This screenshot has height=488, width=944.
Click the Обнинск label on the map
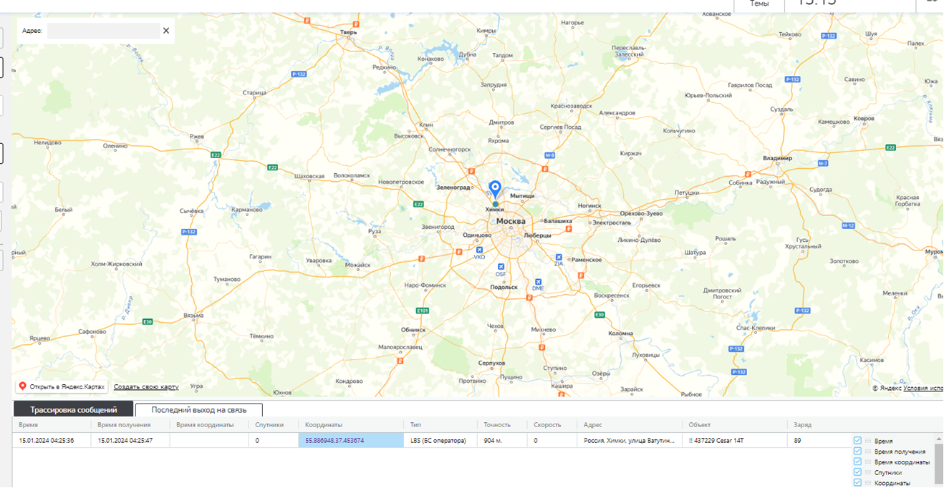(x=413, y=330)
